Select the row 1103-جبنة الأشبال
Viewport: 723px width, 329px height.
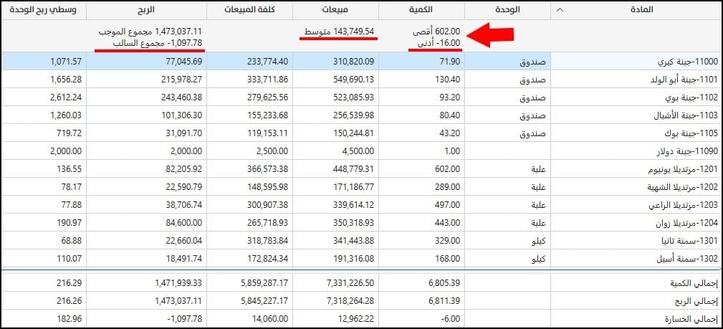coord(361,115)
